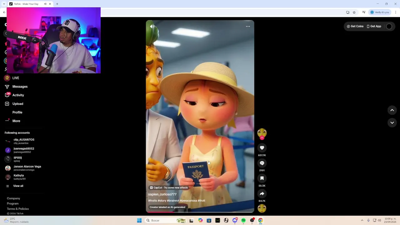Open the video three-dots options menu
This screenshot has height=225, width=400.
pos(248,27)
